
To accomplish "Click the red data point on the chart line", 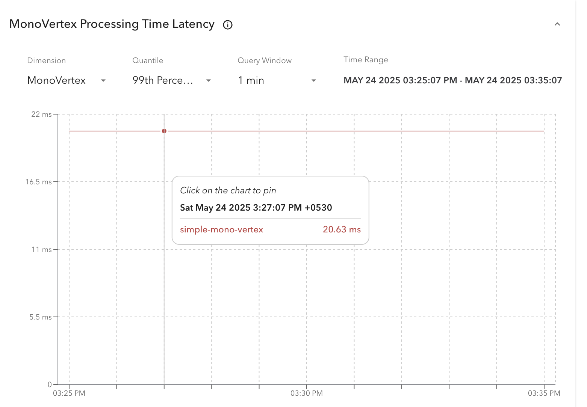I will [164, 131].
